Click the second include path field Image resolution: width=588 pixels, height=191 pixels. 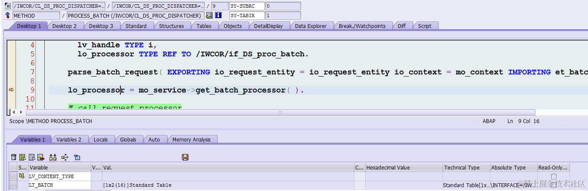coord(158,6)
